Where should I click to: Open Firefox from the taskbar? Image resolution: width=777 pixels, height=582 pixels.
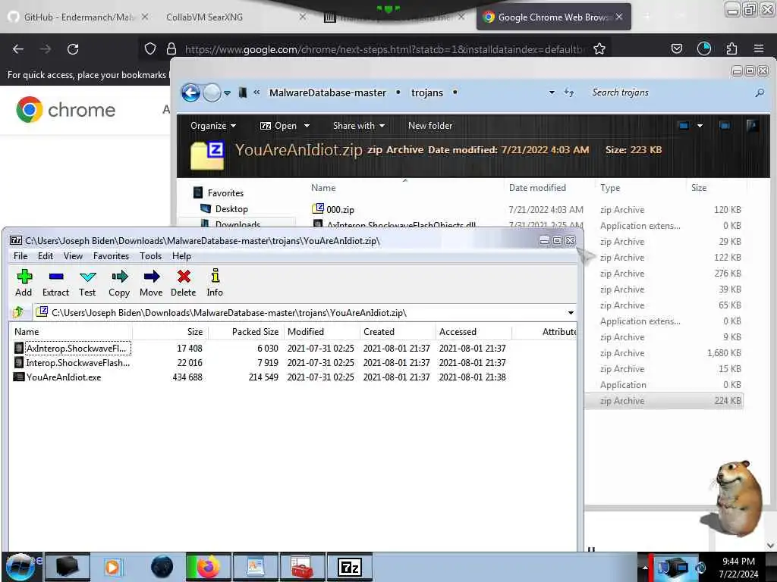pyautogui.click(x=208, y=567)
